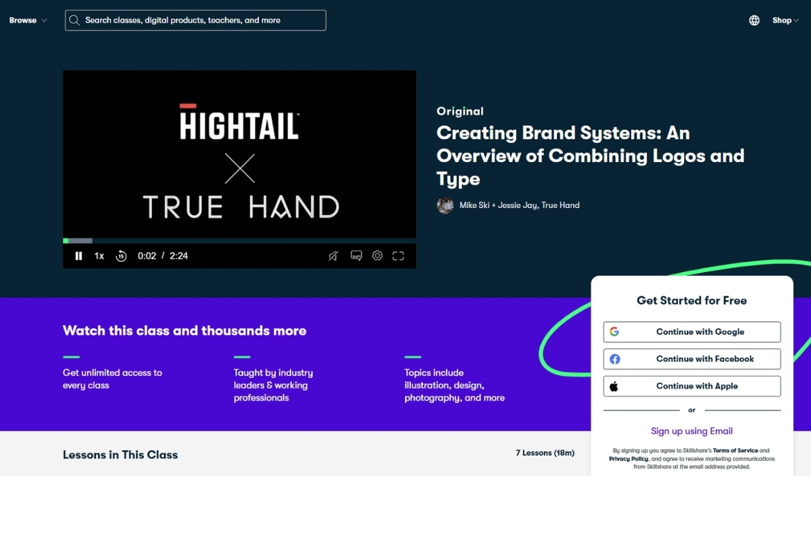Expand the Shop dropdown
Viewport: 811px width, 540px height.
coord(785,20)
